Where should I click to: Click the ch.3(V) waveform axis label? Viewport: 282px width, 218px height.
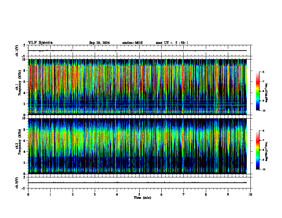(x=17, y=183)
